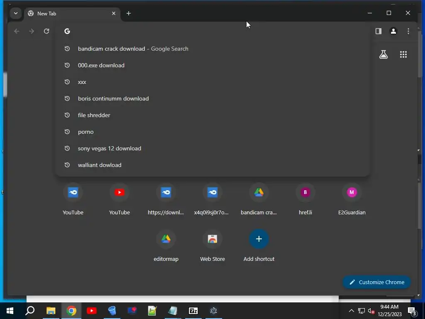Screen dimensions: 425x319
Task: Select suggestion 'file shredder'
Action: click(213, 115)
